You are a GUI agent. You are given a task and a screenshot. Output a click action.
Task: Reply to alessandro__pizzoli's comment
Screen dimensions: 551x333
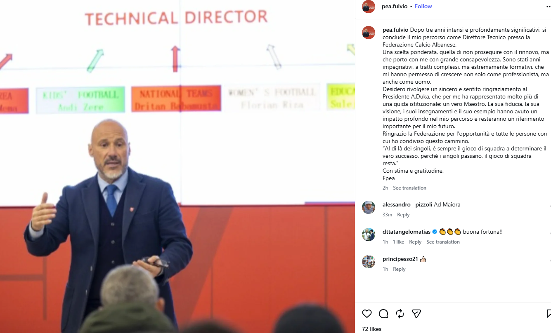(403, 215)
